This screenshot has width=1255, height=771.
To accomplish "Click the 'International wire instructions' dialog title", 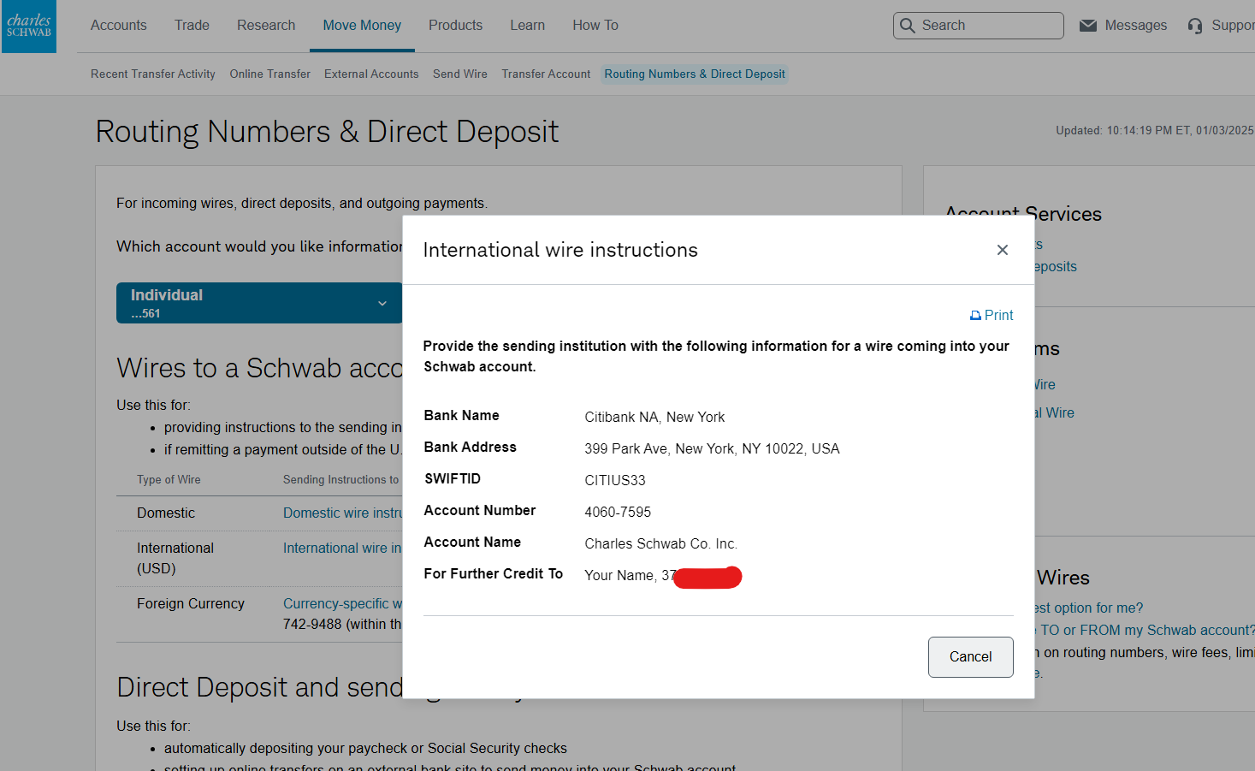I will (x=560, y=250).
